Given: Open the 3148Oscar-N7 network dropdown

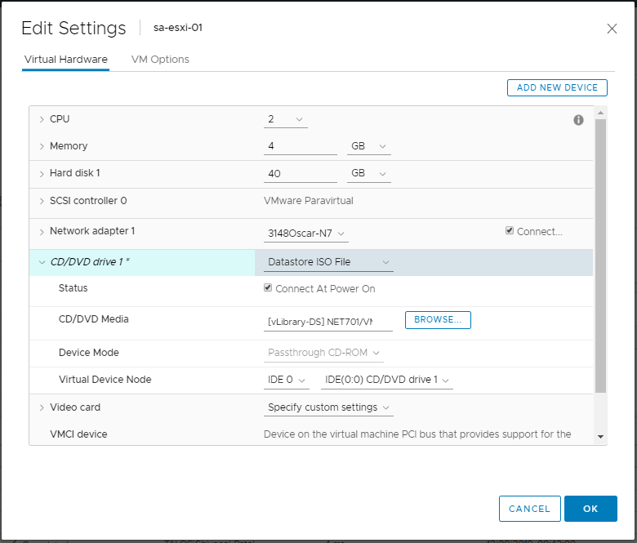Looking at the screenshot, I should [306, 234].
